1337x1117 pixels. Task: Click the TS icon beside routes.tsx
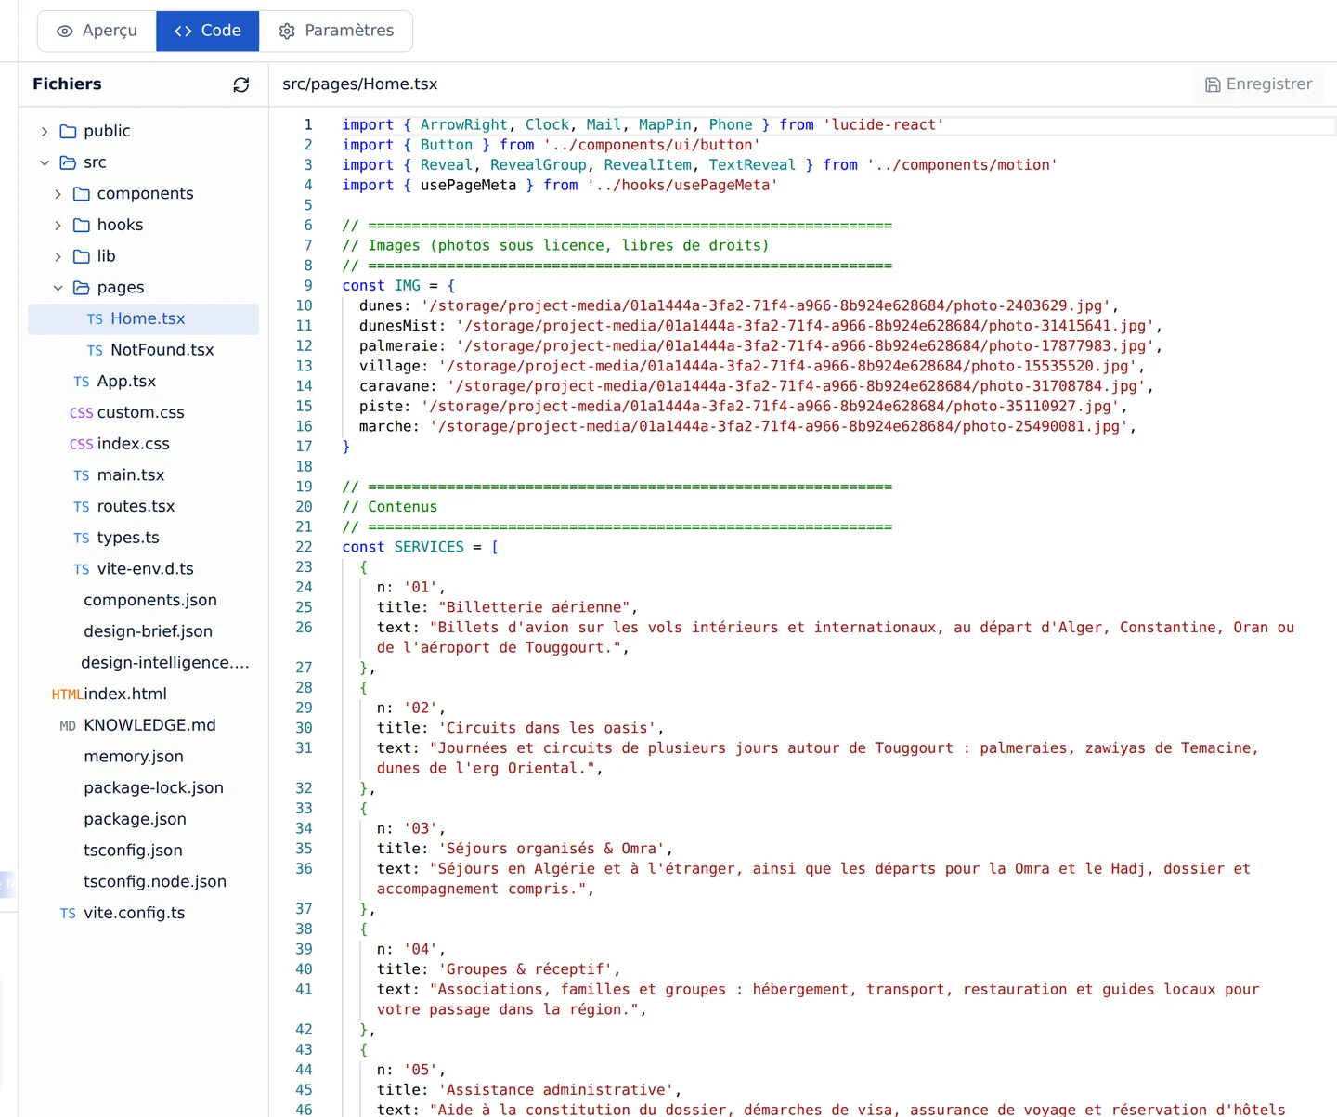point(82,507)
